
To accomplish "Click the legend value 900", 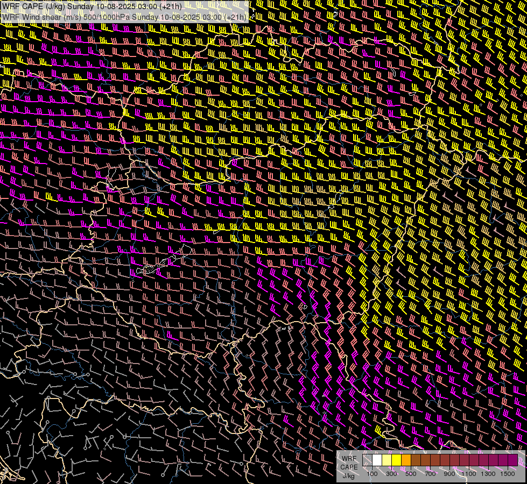I will point(449,474).
